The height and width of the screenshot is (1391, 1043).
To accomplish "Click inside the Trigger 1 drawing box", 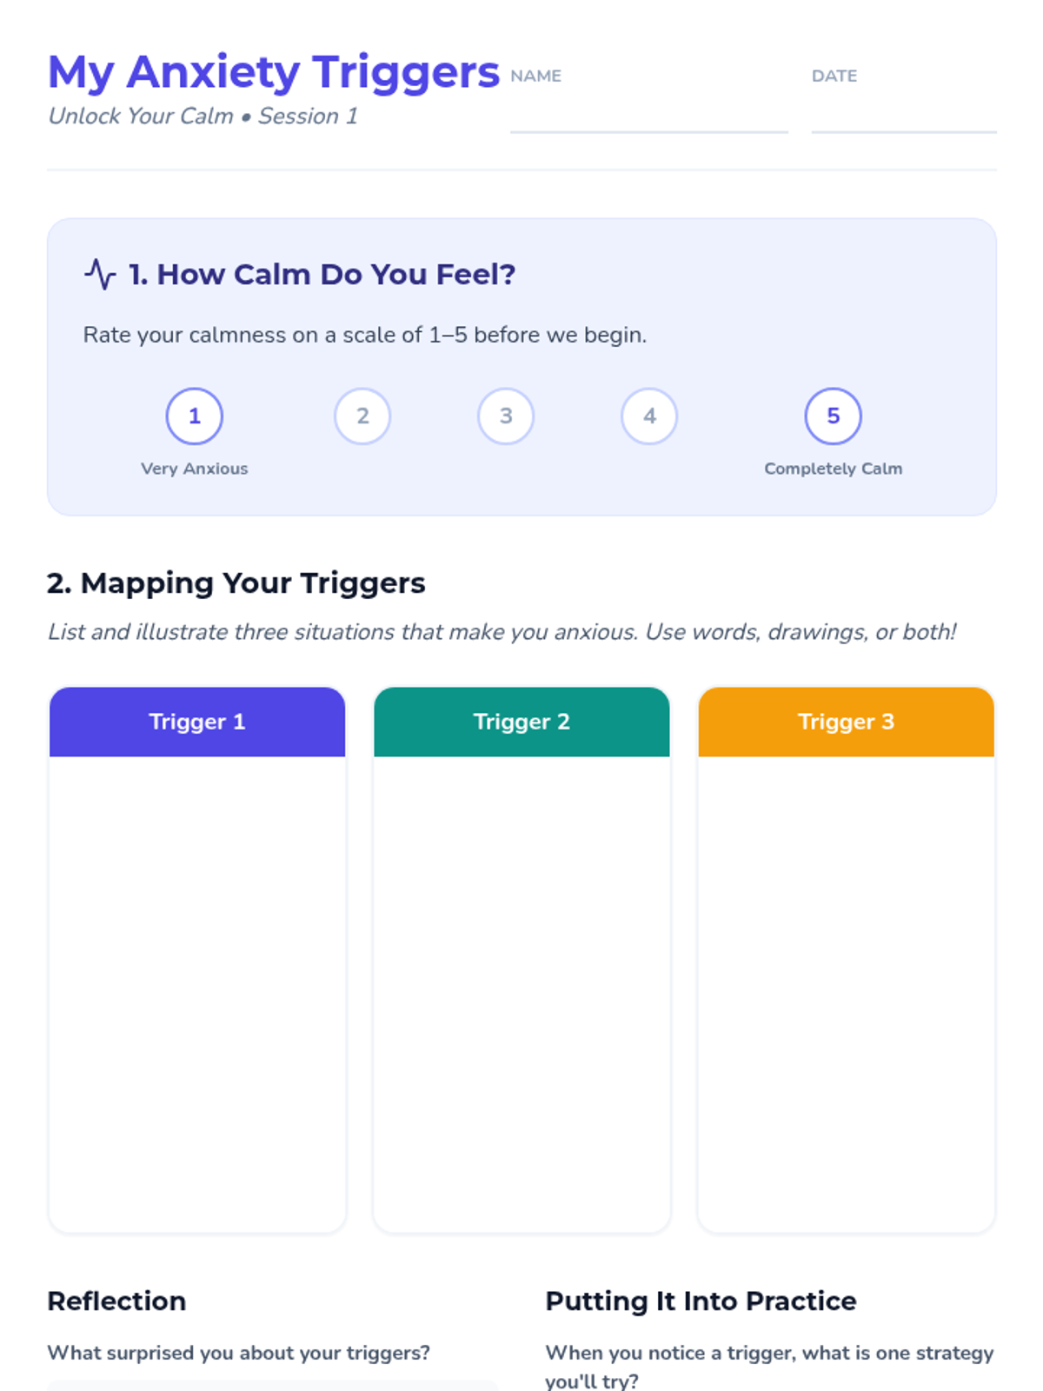I will point(197,991).
